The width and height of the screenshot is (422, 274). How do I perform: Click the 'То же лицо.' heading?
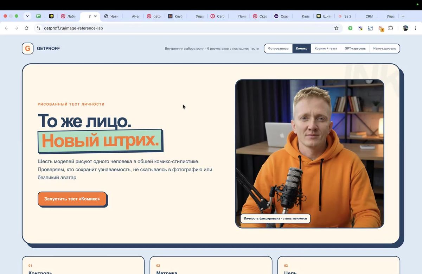pos(84,121)
